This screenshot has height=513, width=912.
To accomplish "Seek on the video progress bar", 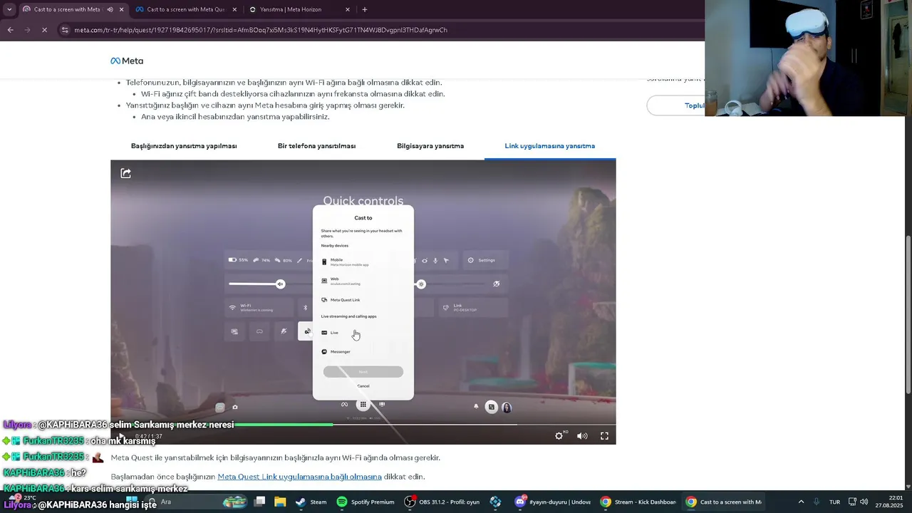I will click(363, 425).
